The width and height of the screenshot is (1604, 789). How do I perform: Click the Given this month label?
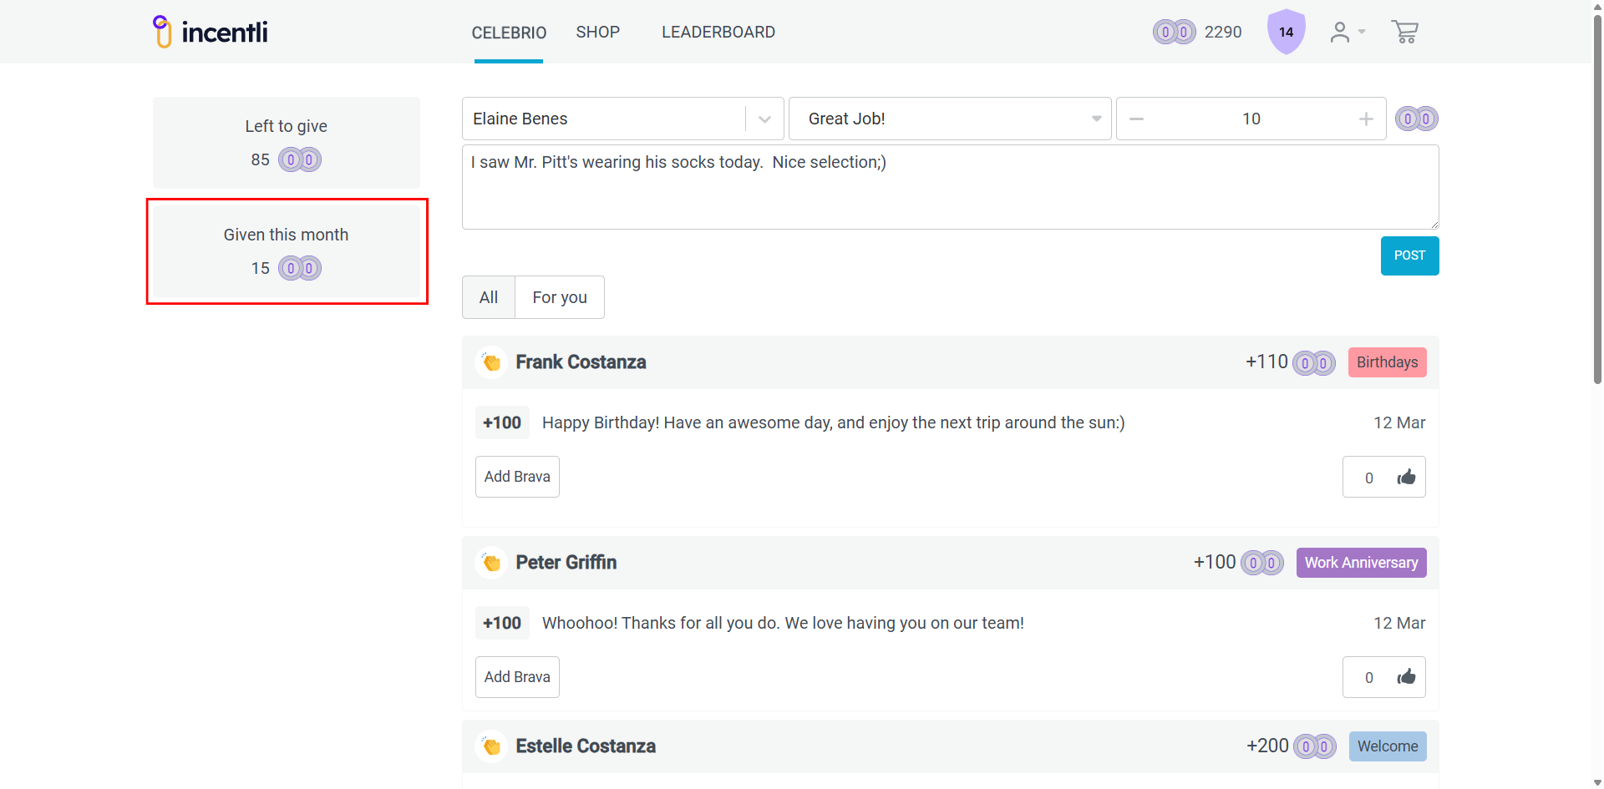pos(286,235)
